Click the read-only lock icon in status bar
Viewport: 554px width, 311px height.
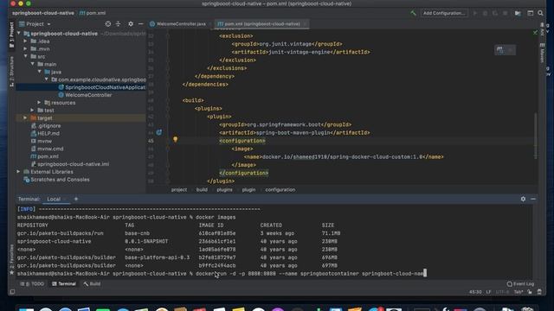pos(530,292)
